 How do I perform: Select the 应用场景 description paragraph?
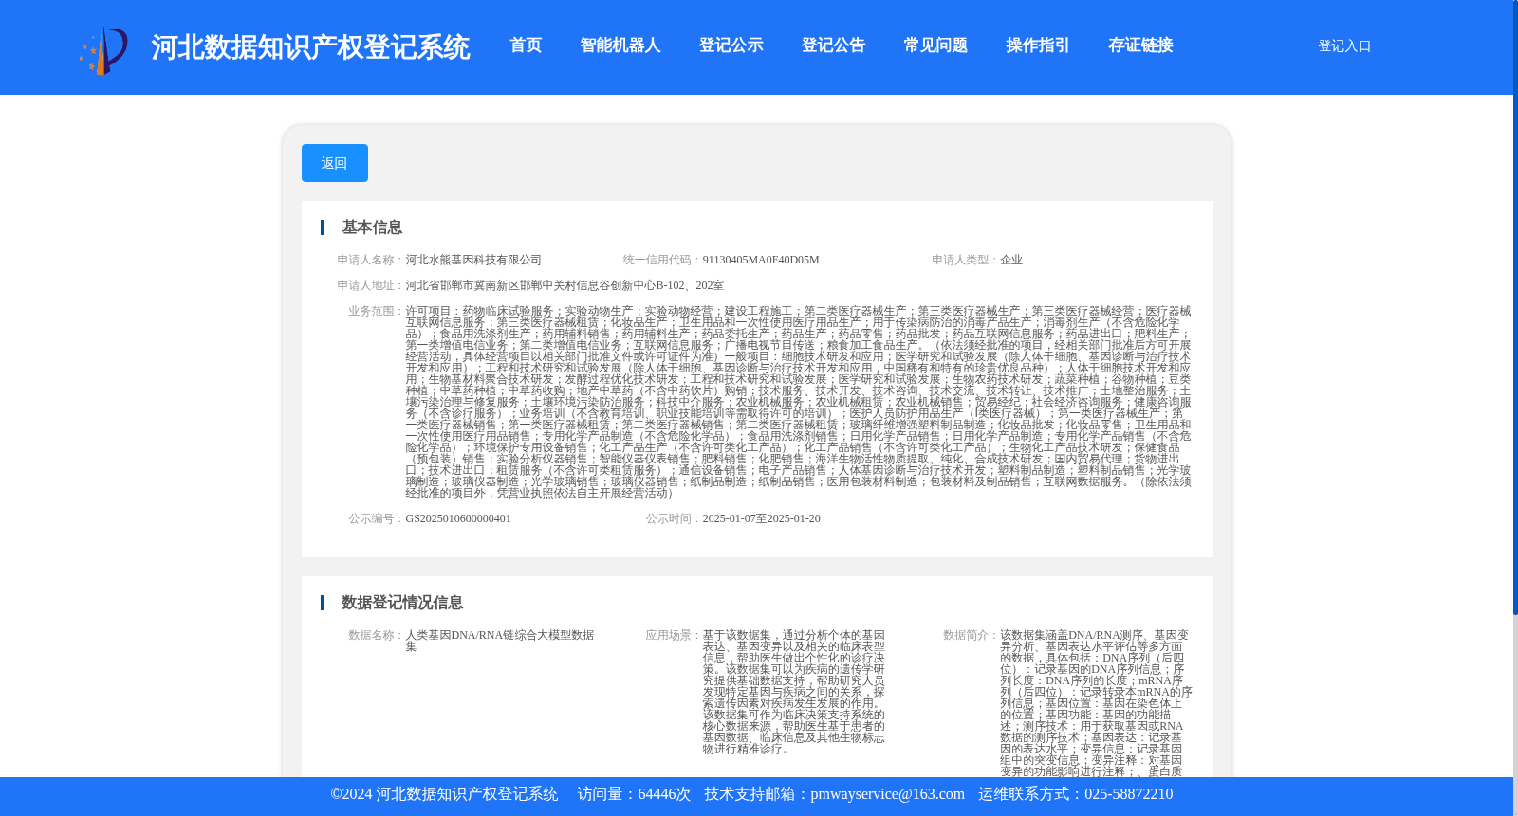click(794, 692)
